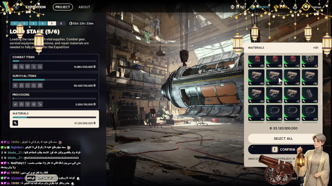Switch to the Expedition tab

point(36,7)
